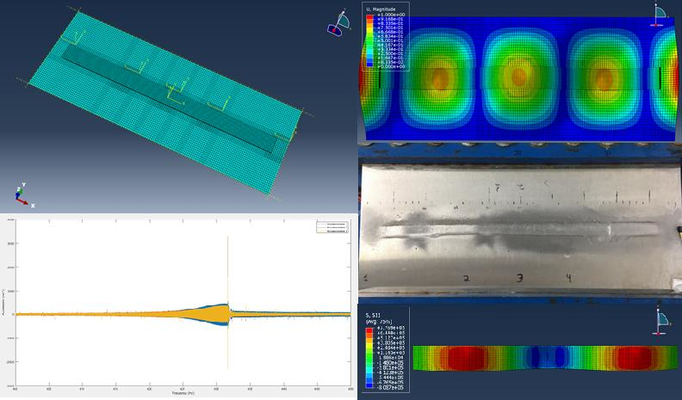Viewport: 682px width, 400px height.
Task: Click the red swatch in S11 legend
Action: tap(370, 329)
